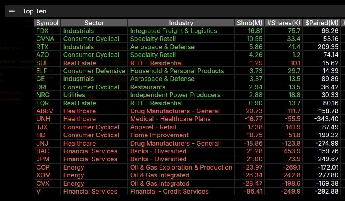Sort by the Industry column header
This screenshot has height=201, width=345.
click(181, 23)
